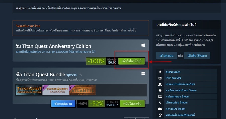
Task: Click Windows icon in Titan Quest Bundle box
Action: coord(143,74)
